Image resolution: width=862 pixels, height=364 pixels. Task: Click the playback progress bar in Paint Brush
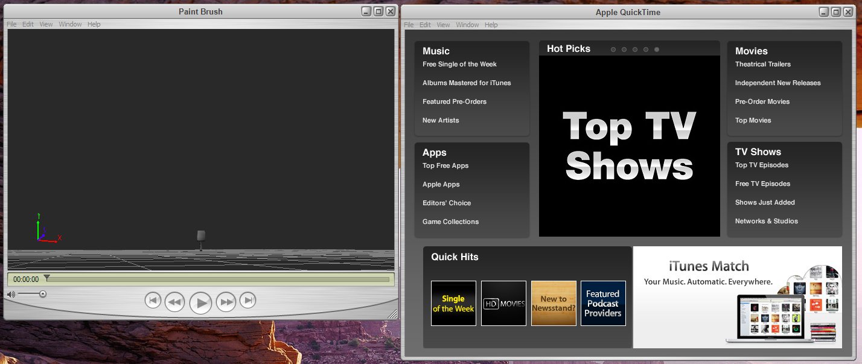pos(217,279)
